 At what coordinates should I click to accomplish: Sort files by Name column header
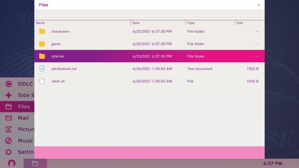40,23
